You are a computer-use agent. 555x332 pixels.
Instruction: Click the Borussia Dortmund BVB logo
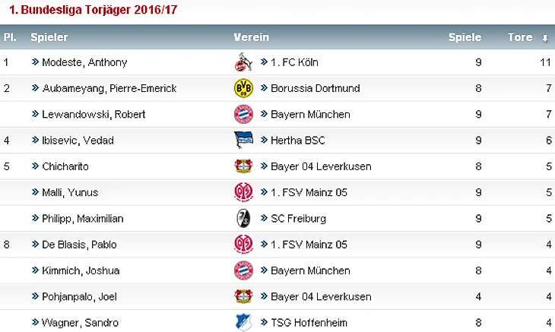pos(243,88)
